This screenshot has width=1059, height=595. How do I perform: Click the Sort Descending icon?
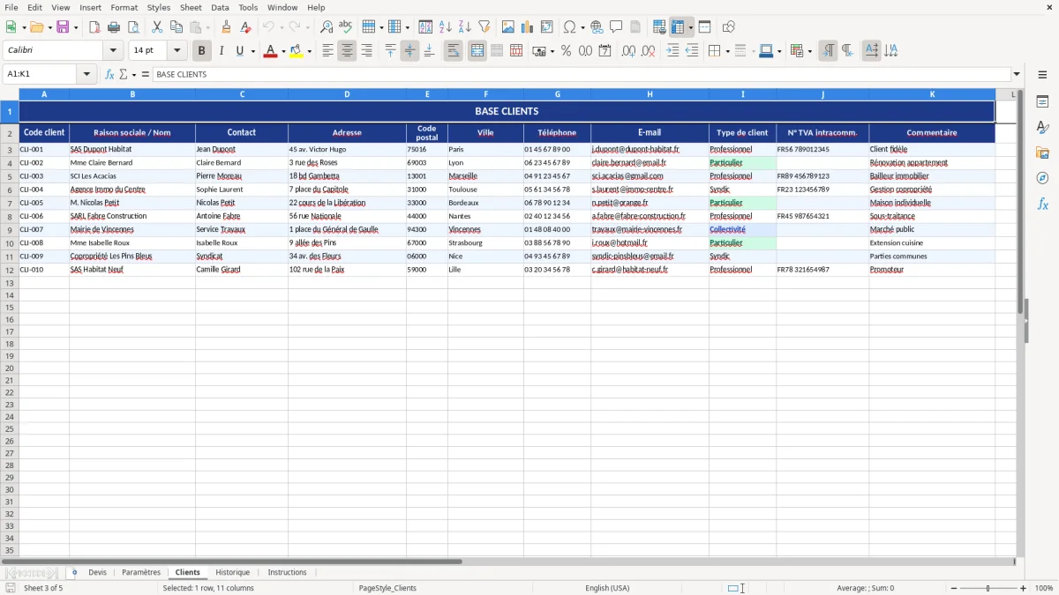pyautogui.click(x=465, y=27)
